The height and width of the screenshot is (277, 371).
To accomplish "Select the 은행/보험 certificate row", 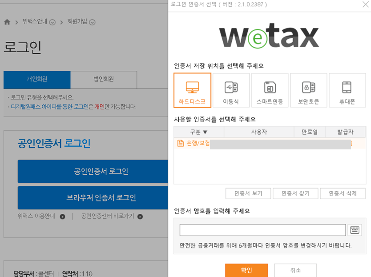I will pos(270,143).
